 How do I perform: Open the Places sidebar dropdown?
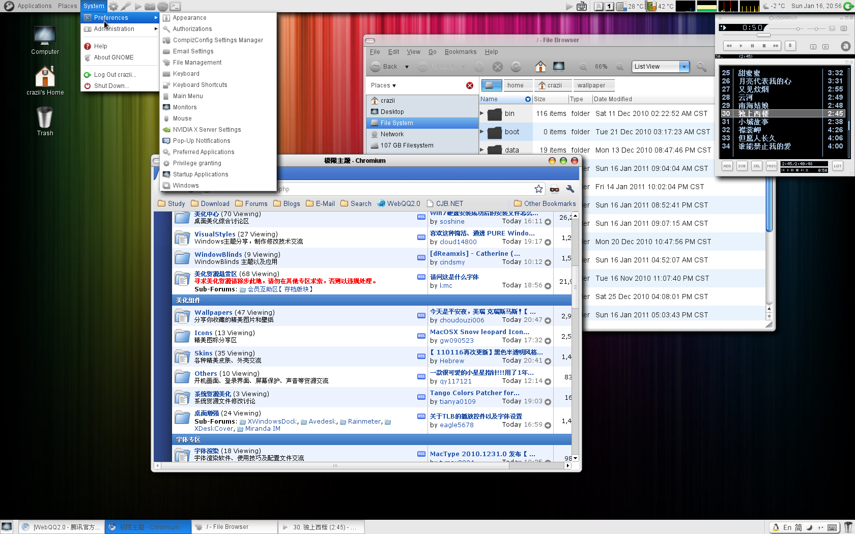(383, 85)
